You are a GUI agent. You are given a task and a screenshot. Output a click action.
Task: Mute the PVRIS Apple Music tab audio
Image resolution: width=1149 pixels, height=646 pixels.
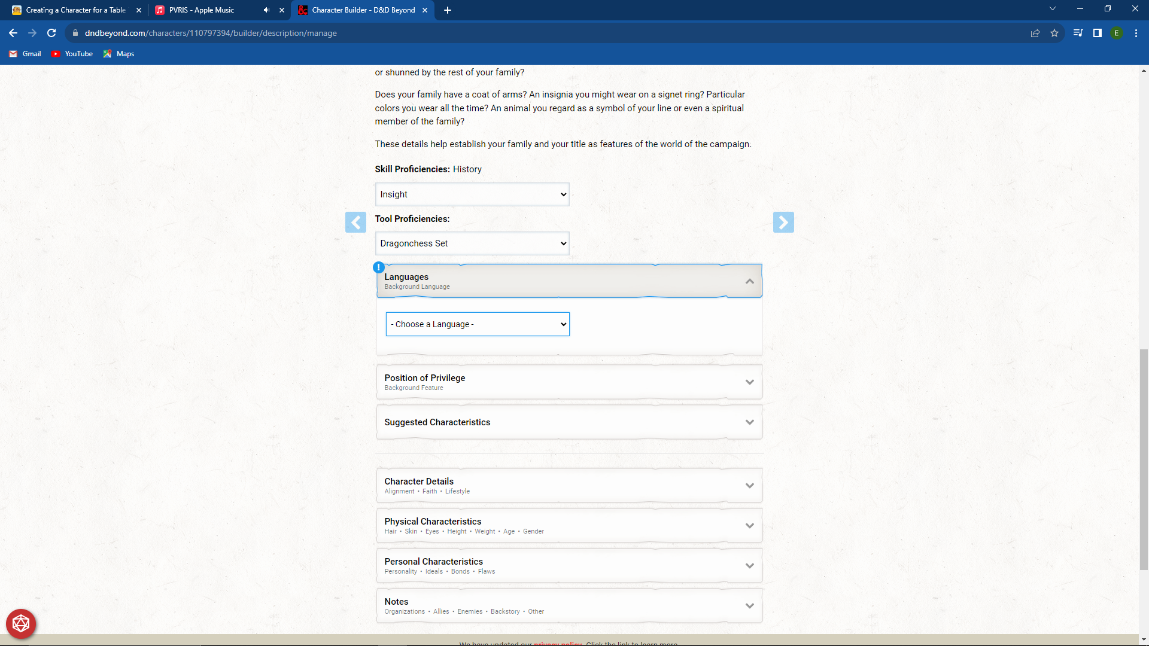(266, 10)
